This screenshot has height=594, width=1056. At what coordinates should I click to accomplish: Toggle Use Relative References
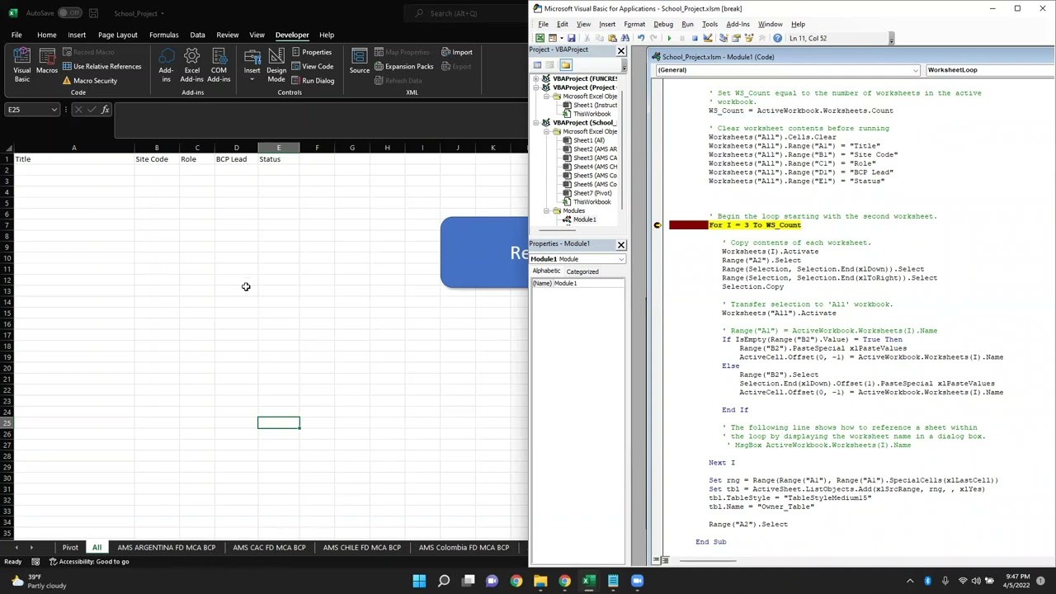pyautogui.click(x=101, y=66)
